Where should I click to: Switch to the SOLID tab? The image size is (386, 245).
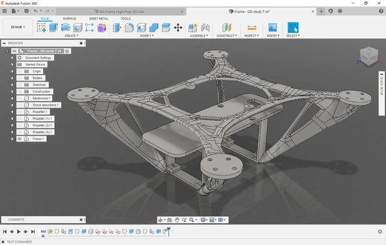click(45, 19)
